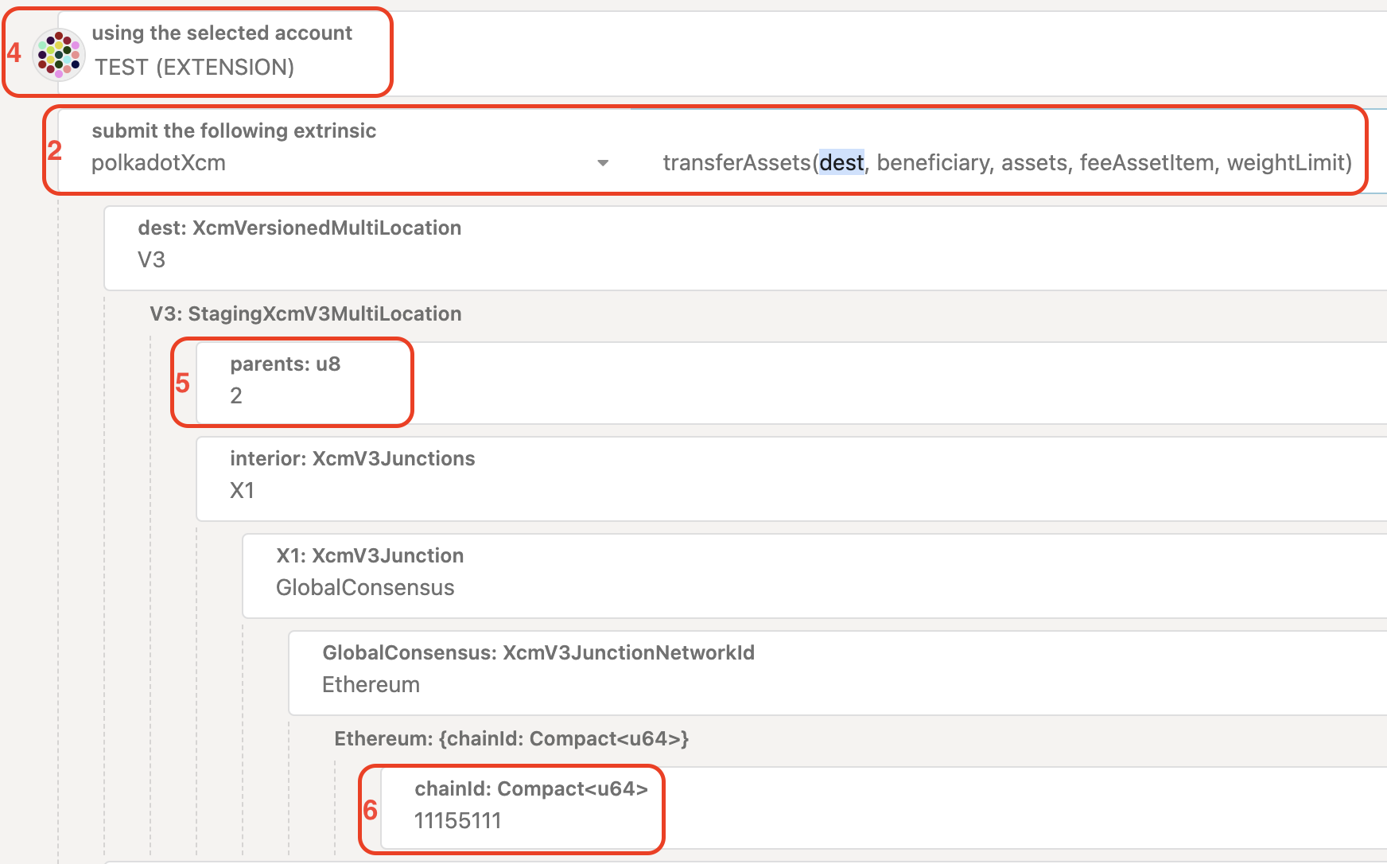Open the dest V3 version dropdown
Screen dimensions: 1387x864
[x=716, y=259]
